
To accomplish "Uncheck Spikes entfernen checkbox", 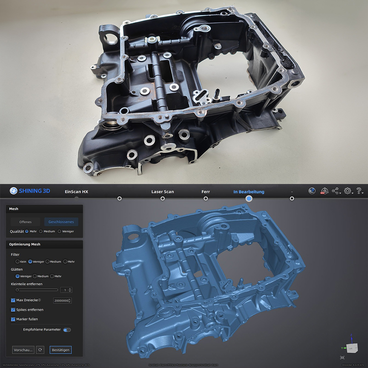I will 13,310.
